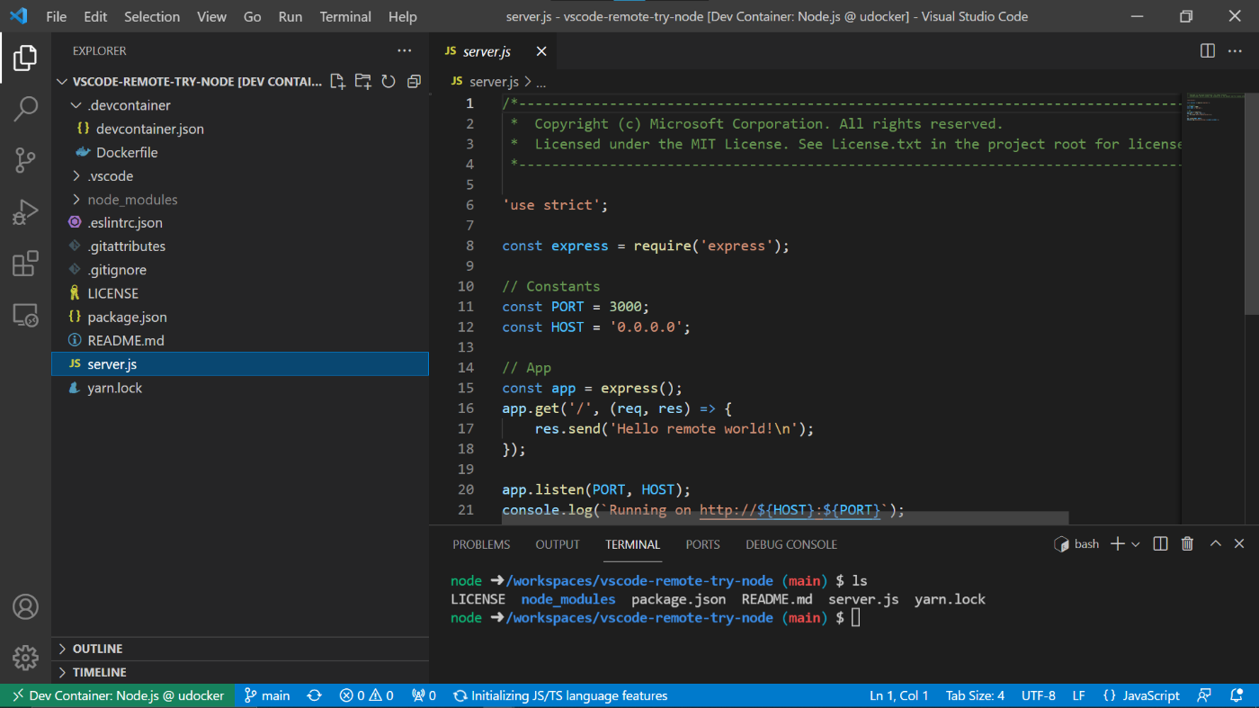Open the Source Control view
The width and height of the screenshot is (1259, 708).
coord(25,161)
